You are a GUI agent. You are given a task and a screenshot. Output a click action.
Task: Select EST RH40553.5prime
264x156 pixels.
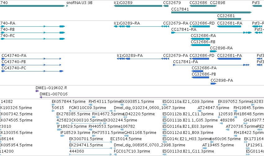[90, 130]
